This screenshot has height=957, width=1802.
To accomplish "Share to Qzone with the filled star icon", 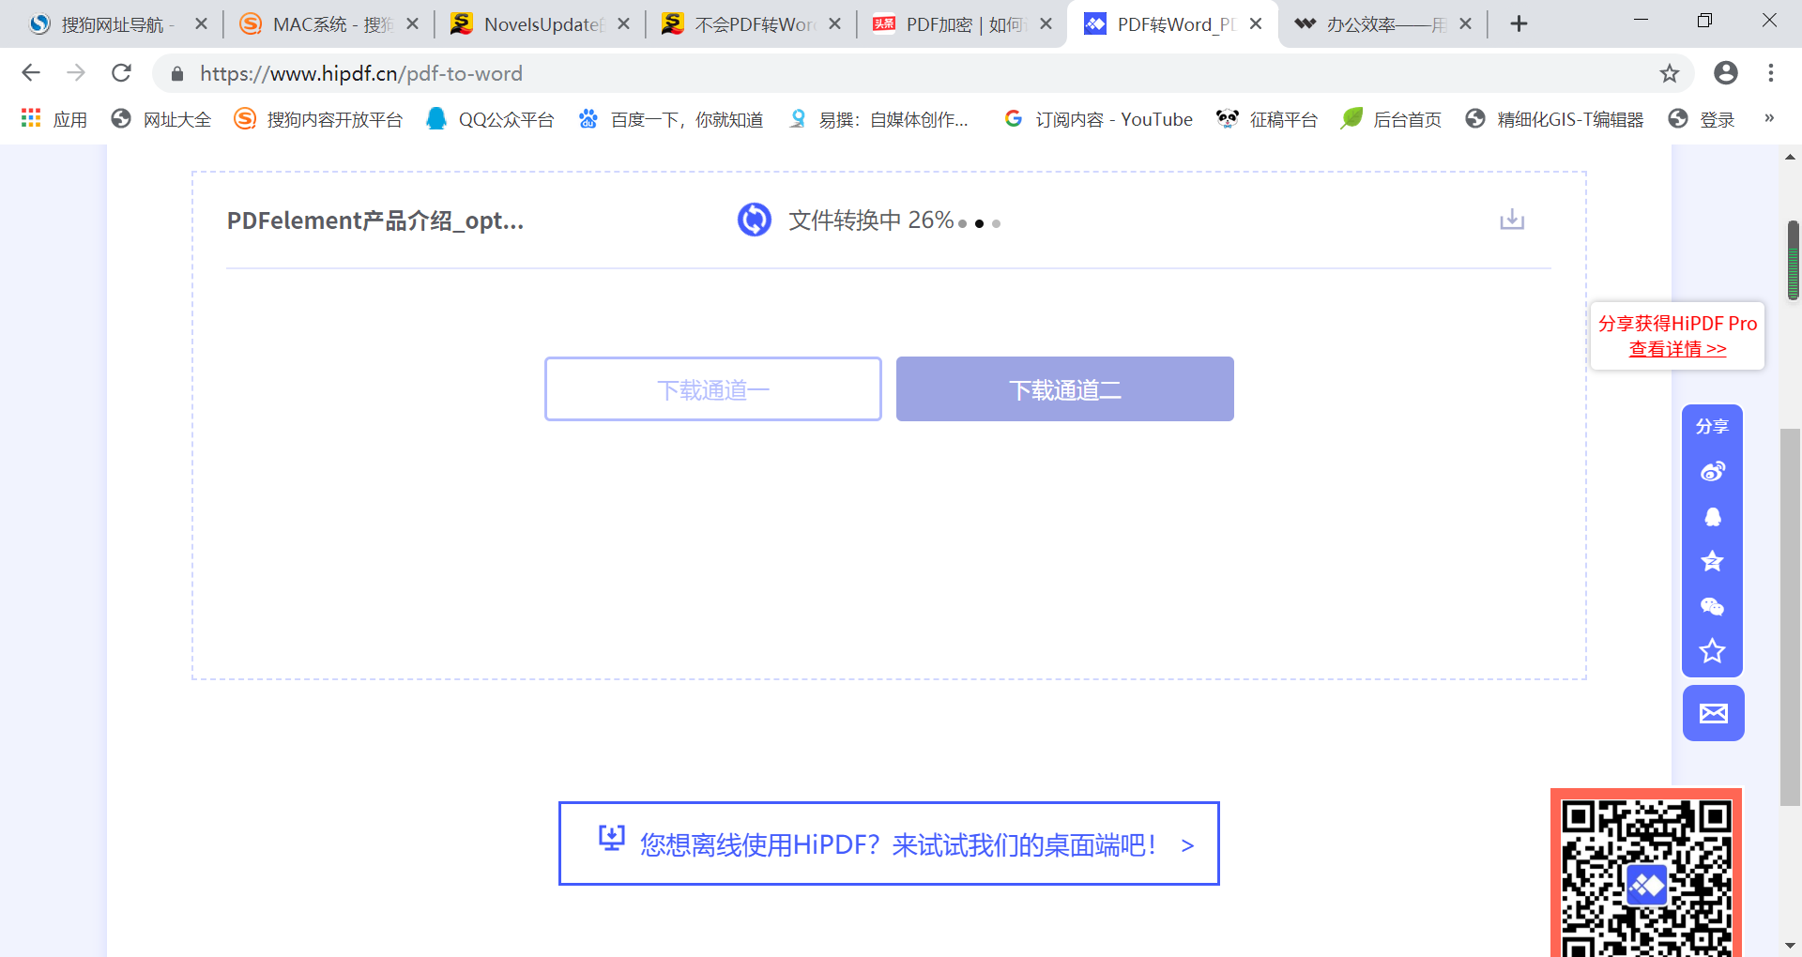I will click(x=1712, y=561).
